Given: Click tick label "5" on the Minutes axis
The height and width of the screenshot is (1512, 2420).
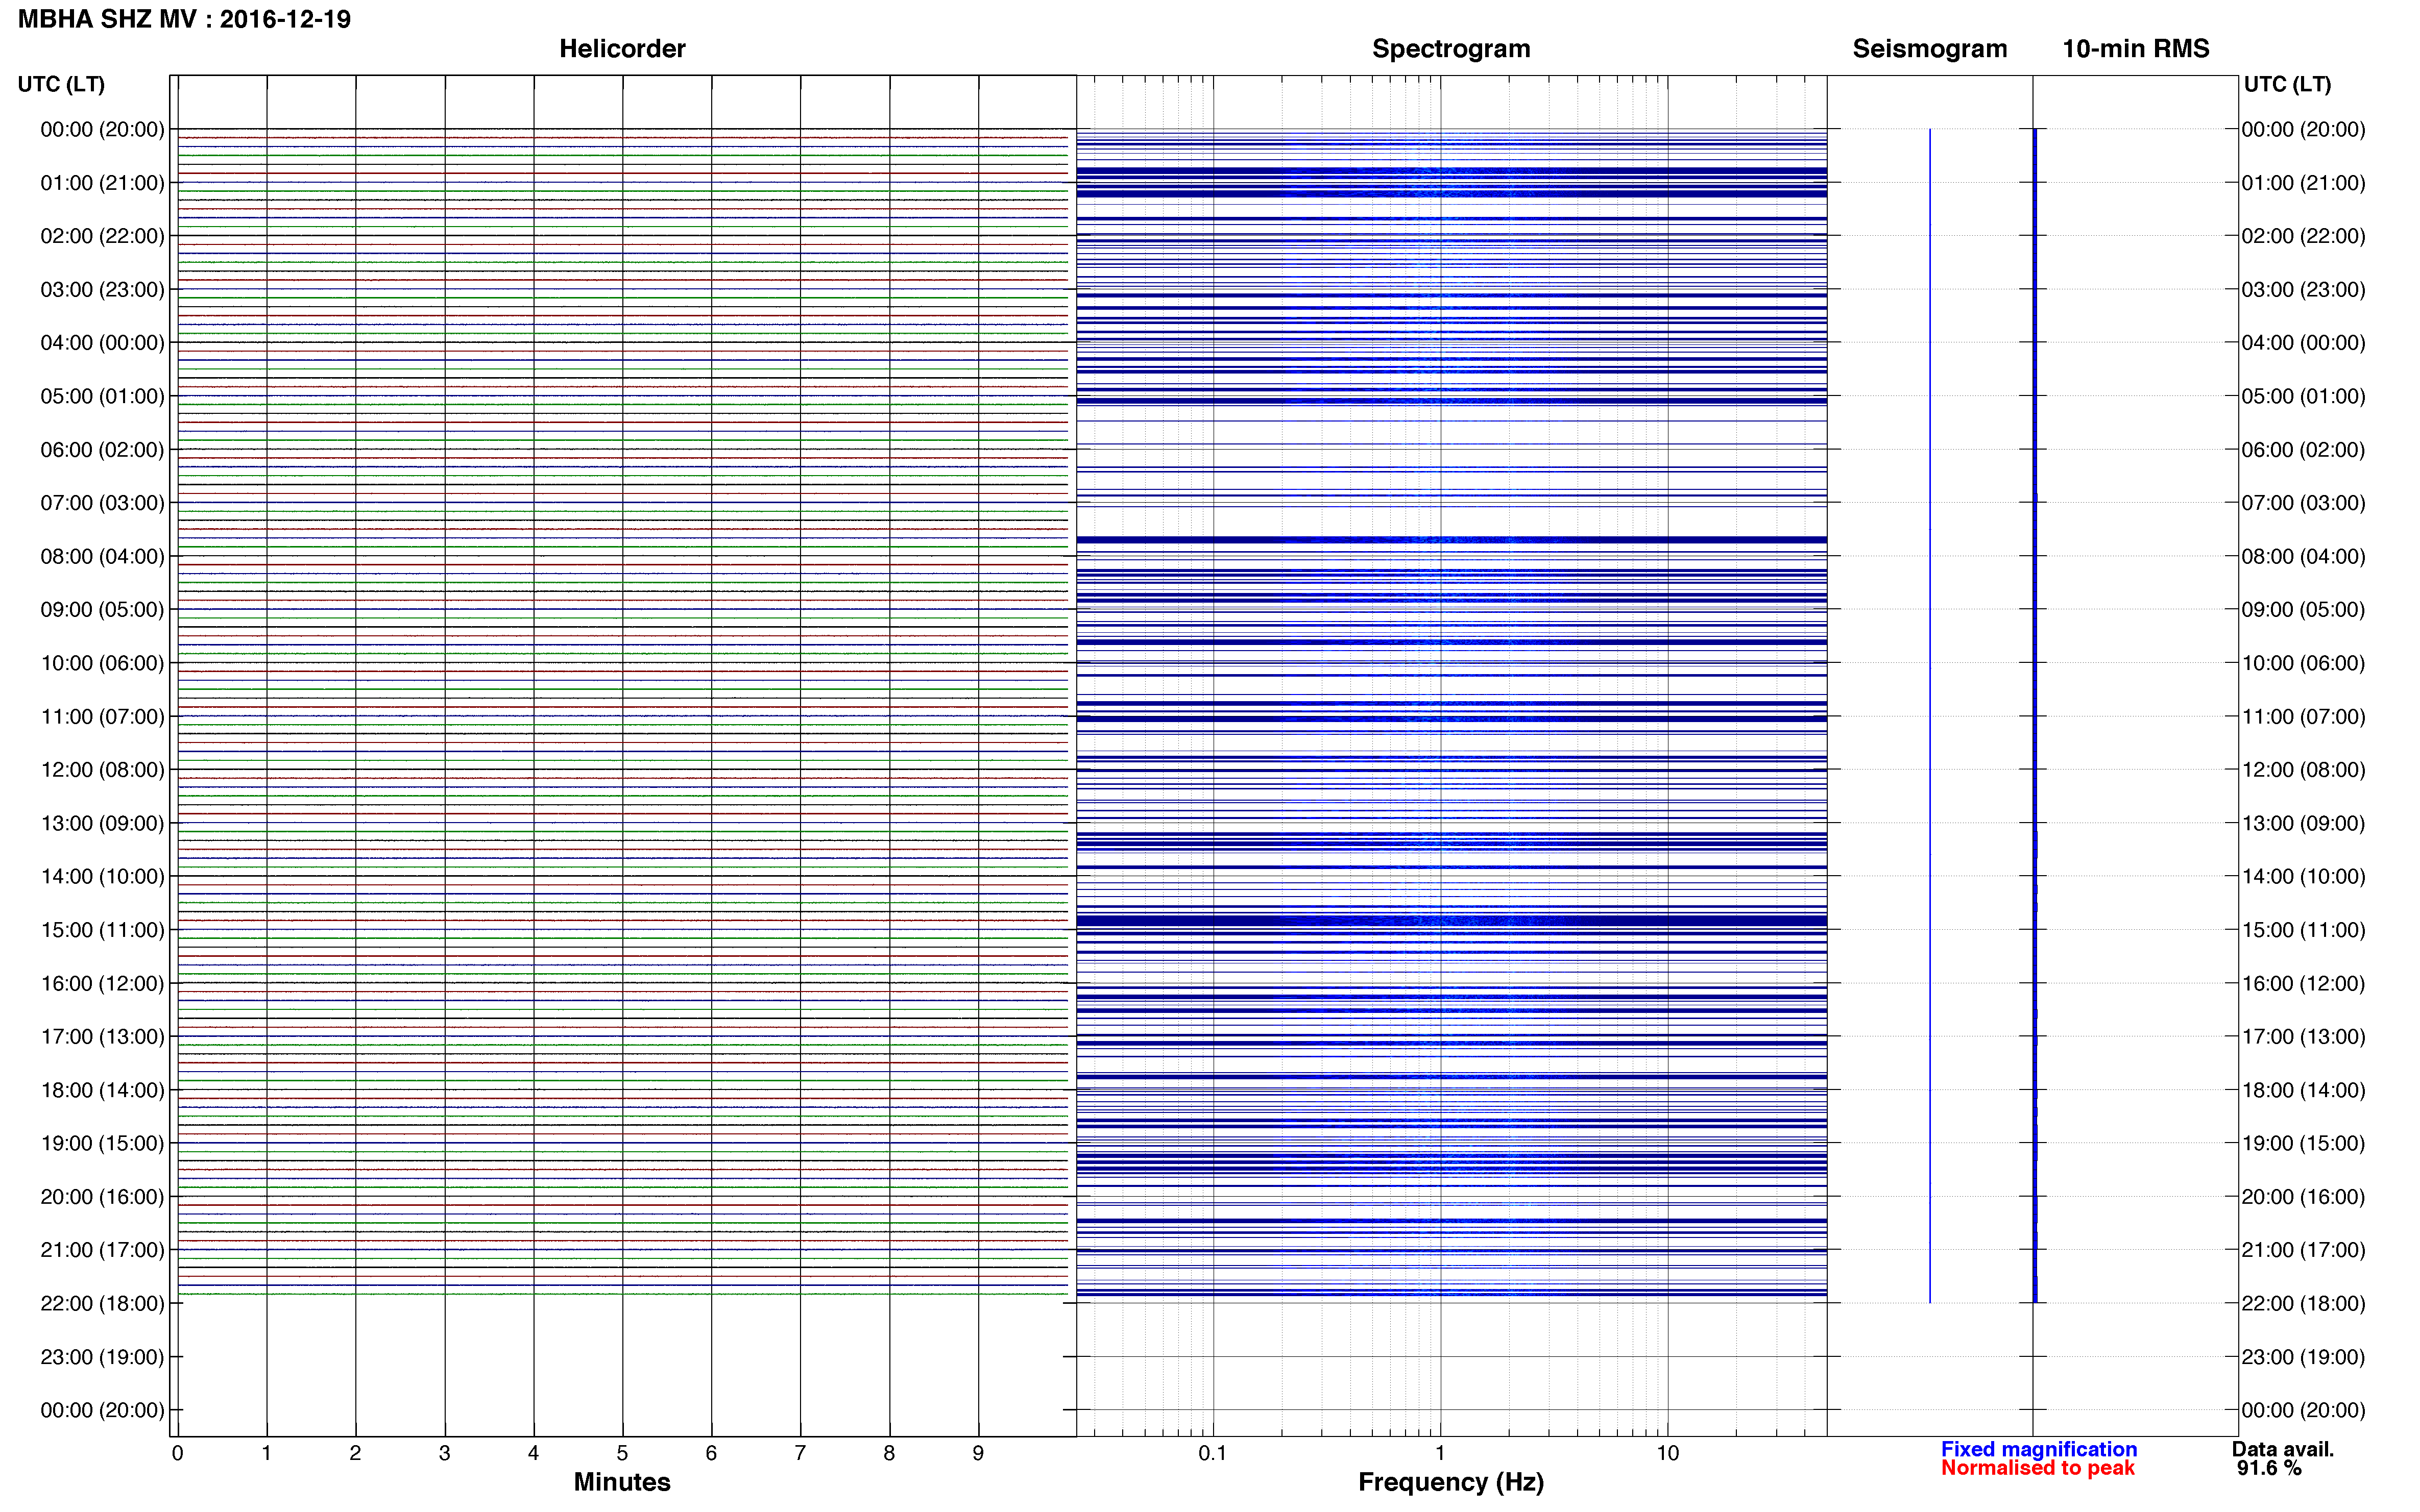Looking at the screenshot, I should click(x=622, y=1453).
